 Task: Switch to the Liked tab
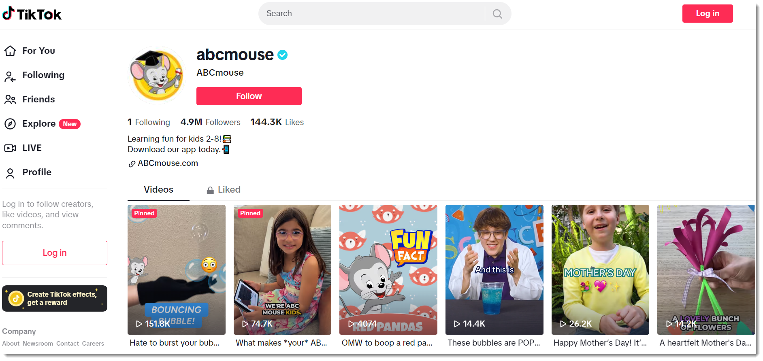click(224, 189)
